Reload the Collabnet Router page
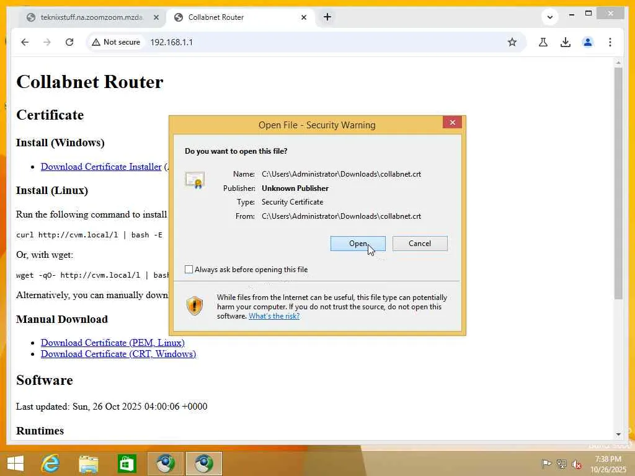Viewport: 635px width, 476px height. (69, 42)
